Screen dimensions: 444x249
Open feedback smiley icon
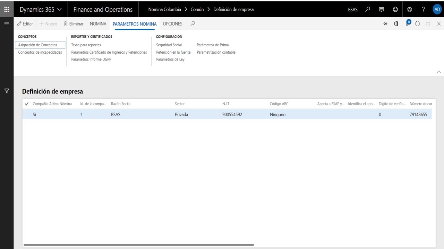395,9
